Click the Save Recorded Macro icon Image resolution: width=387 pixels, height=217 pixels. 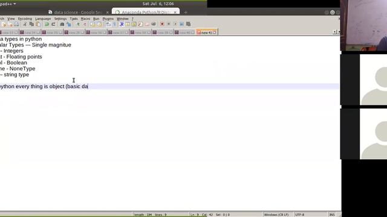coord(188,24)
